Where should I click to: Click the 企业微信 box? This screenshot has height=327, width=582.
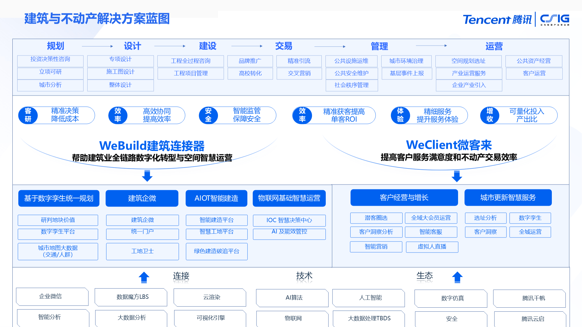[x=52, y=297]
